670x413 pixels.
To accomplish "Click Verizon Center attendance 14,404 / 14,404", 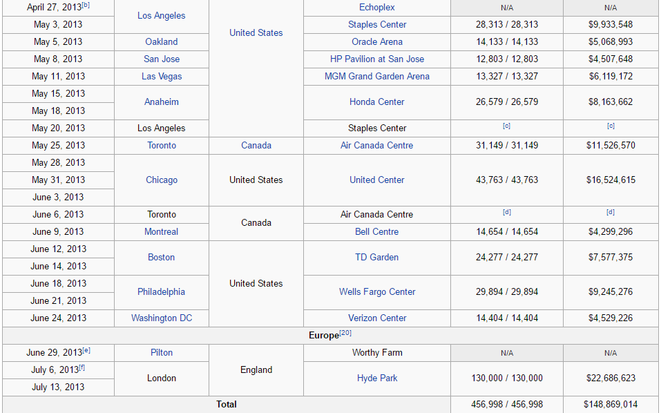I will click(x=507, y=318).
